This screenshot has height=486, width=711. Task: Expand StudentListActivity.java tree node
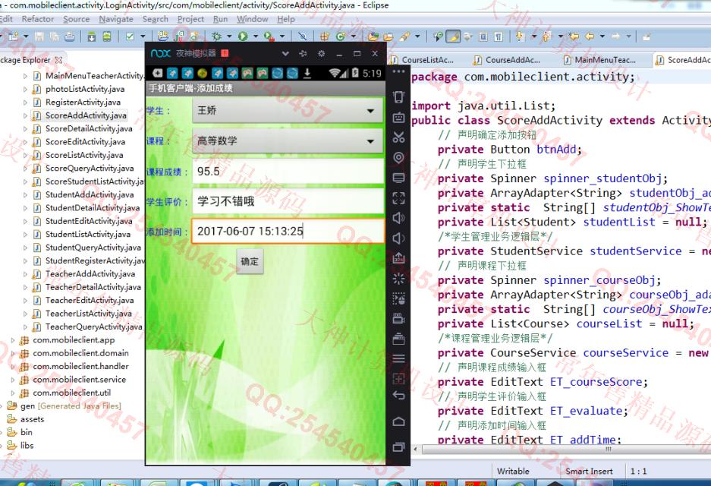[x=25, y=235]
